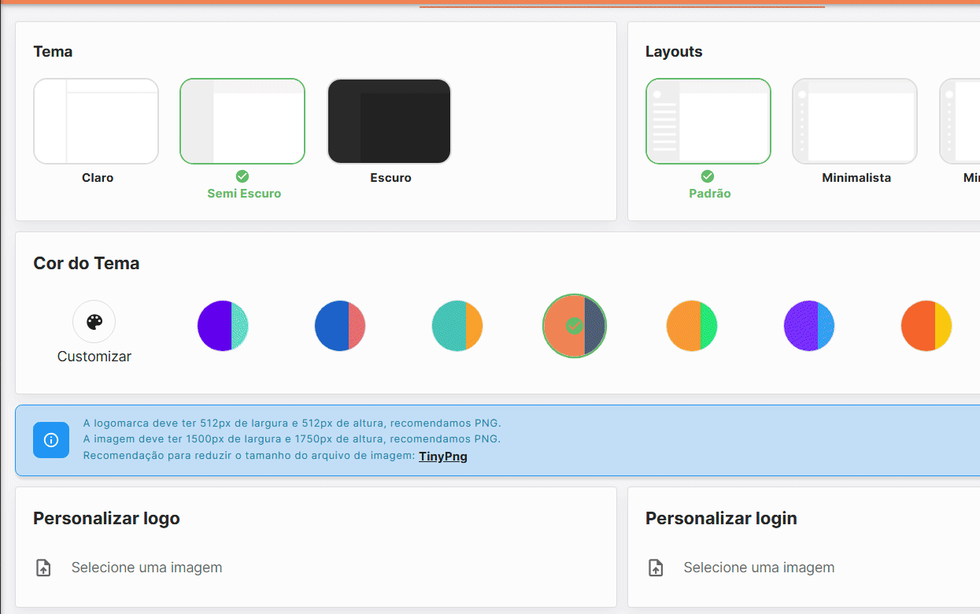Click the Escuro theme label
Screen dimensions: 980x614
[390, 178]
